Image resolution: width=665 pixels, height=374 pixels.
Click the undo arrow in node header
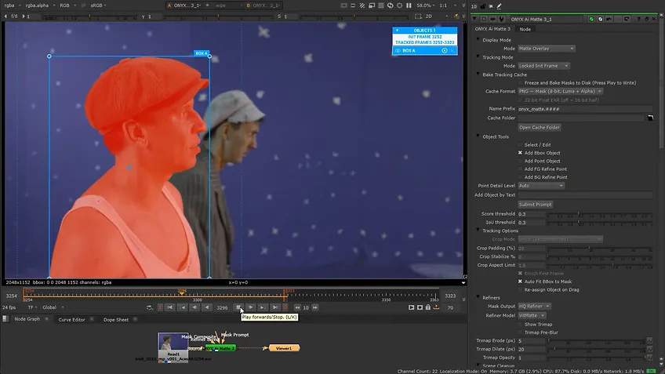point(609,19)
